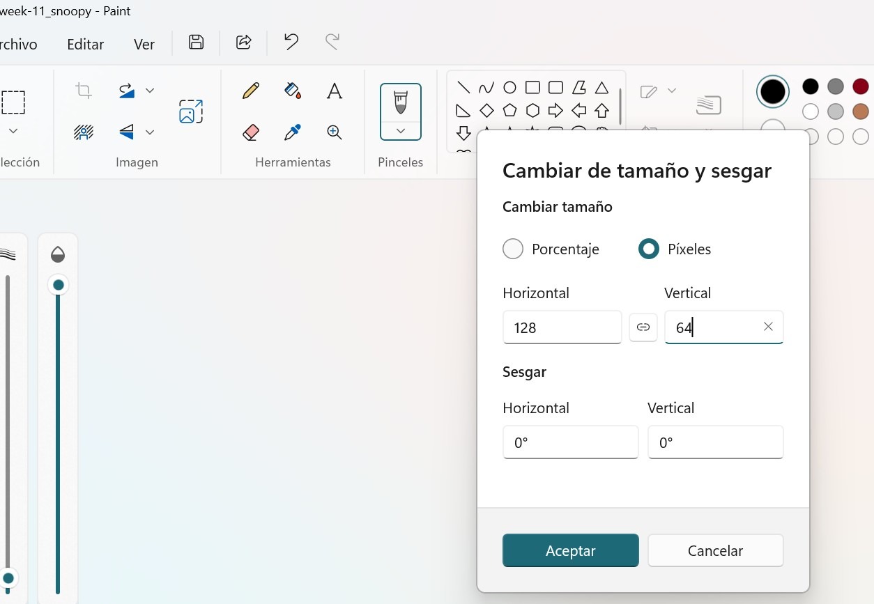Select the Eraser tool
The height and width of the screenshot is (604, 874).
point(251,132)
